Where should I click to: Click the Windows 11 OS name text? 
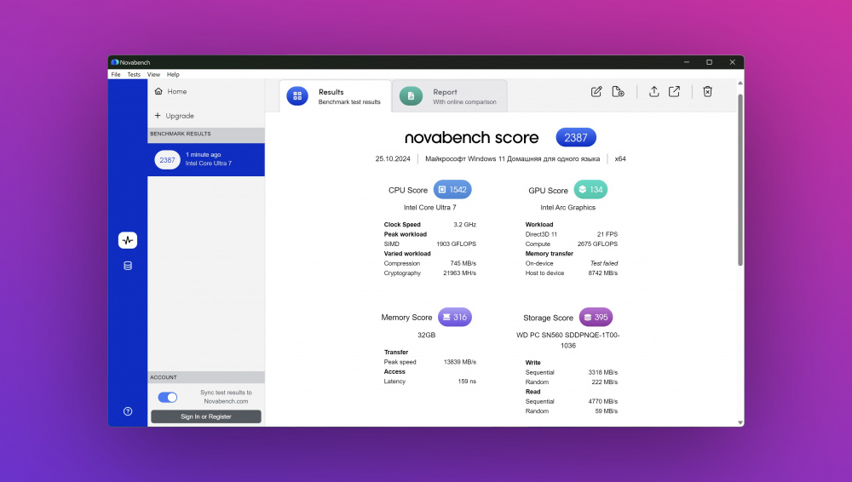[512, 158]
